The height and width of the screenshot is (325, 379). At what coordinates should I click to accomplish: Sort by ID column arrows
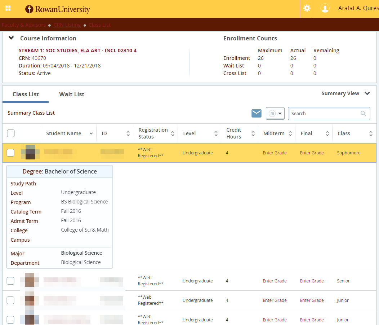coord(128,133)
